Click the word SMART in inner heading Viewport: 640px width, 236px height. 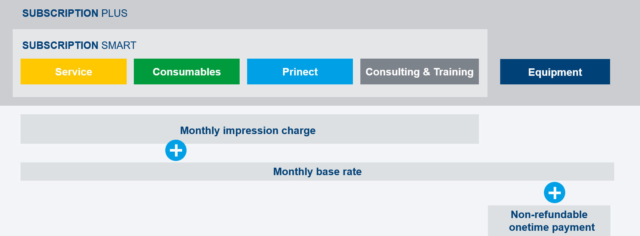pyautogui.click(x=119, y=46)
